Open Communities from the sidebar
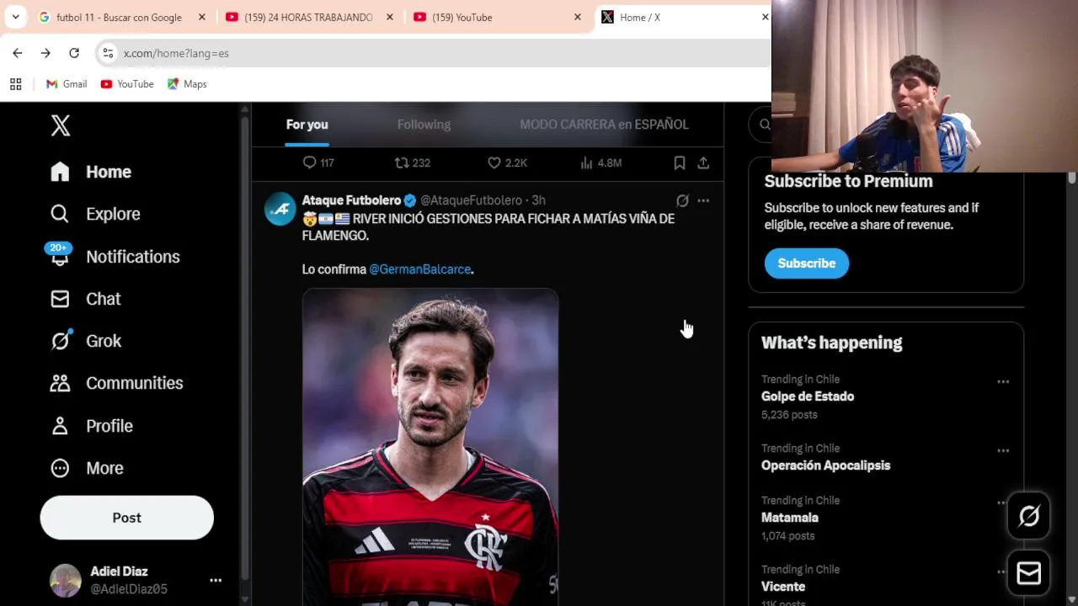Viewport: 1078px width, 606px height. click(116, 383)
